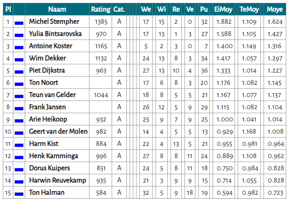
Task: Click blue bar icon beside Michel Stempher
Action: point(19,23)
